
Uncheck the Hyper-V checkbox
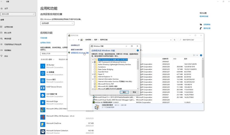95,74
